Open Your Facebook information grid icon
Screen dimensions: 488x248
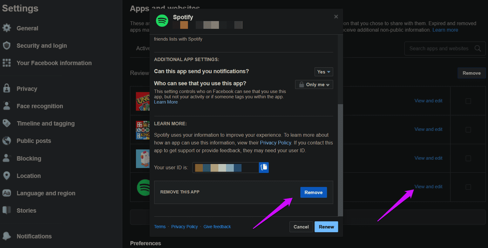[x=7, y=63]
